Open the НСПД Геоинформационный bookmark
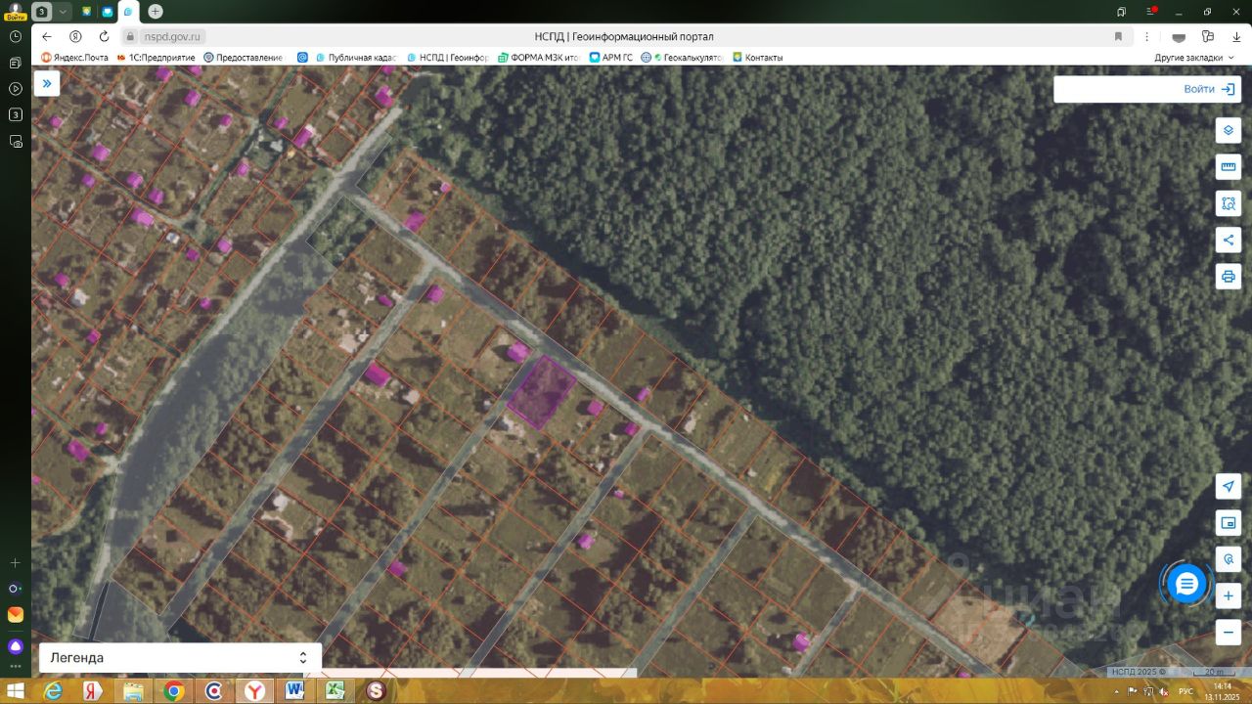The image size is (1252, 704). tap(447, 58)
